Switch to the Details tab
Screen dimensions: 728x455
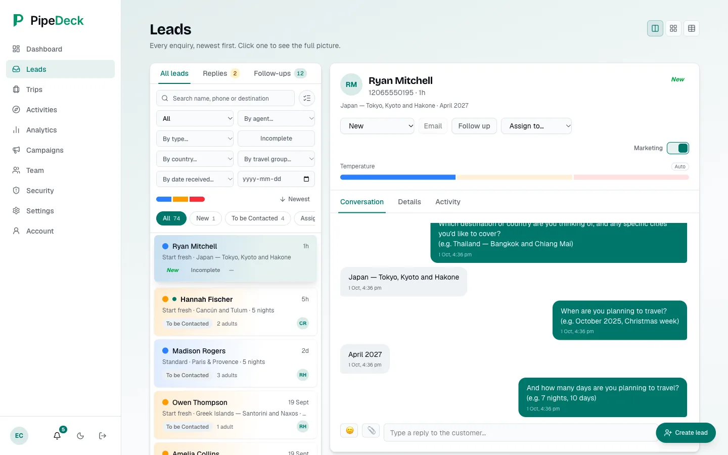[x=409, y=202]
